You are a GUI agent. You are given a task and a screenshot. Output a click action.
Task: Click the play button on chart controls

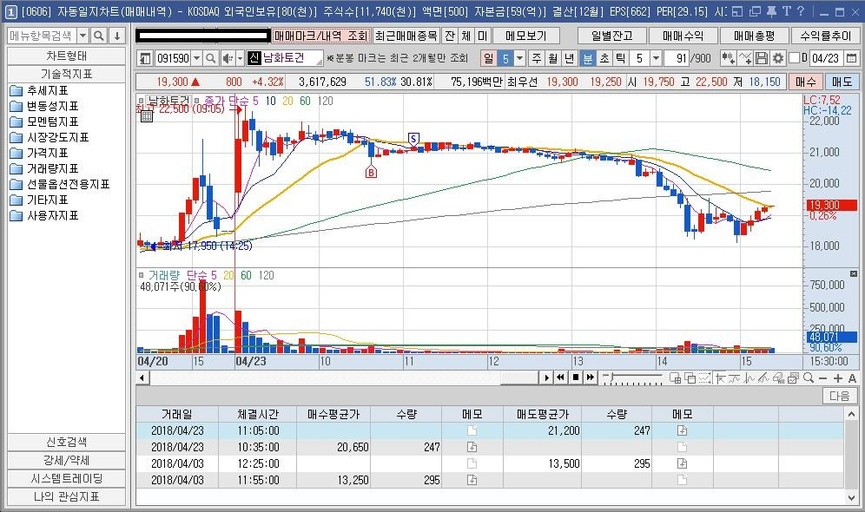coord(546,377)
